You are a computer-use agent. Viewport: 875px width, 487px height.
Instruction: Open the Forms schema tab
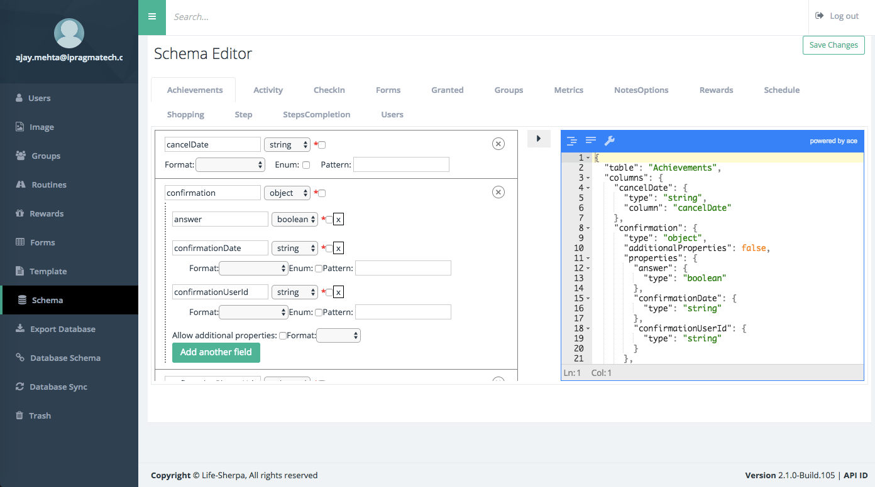coord(388,90)
